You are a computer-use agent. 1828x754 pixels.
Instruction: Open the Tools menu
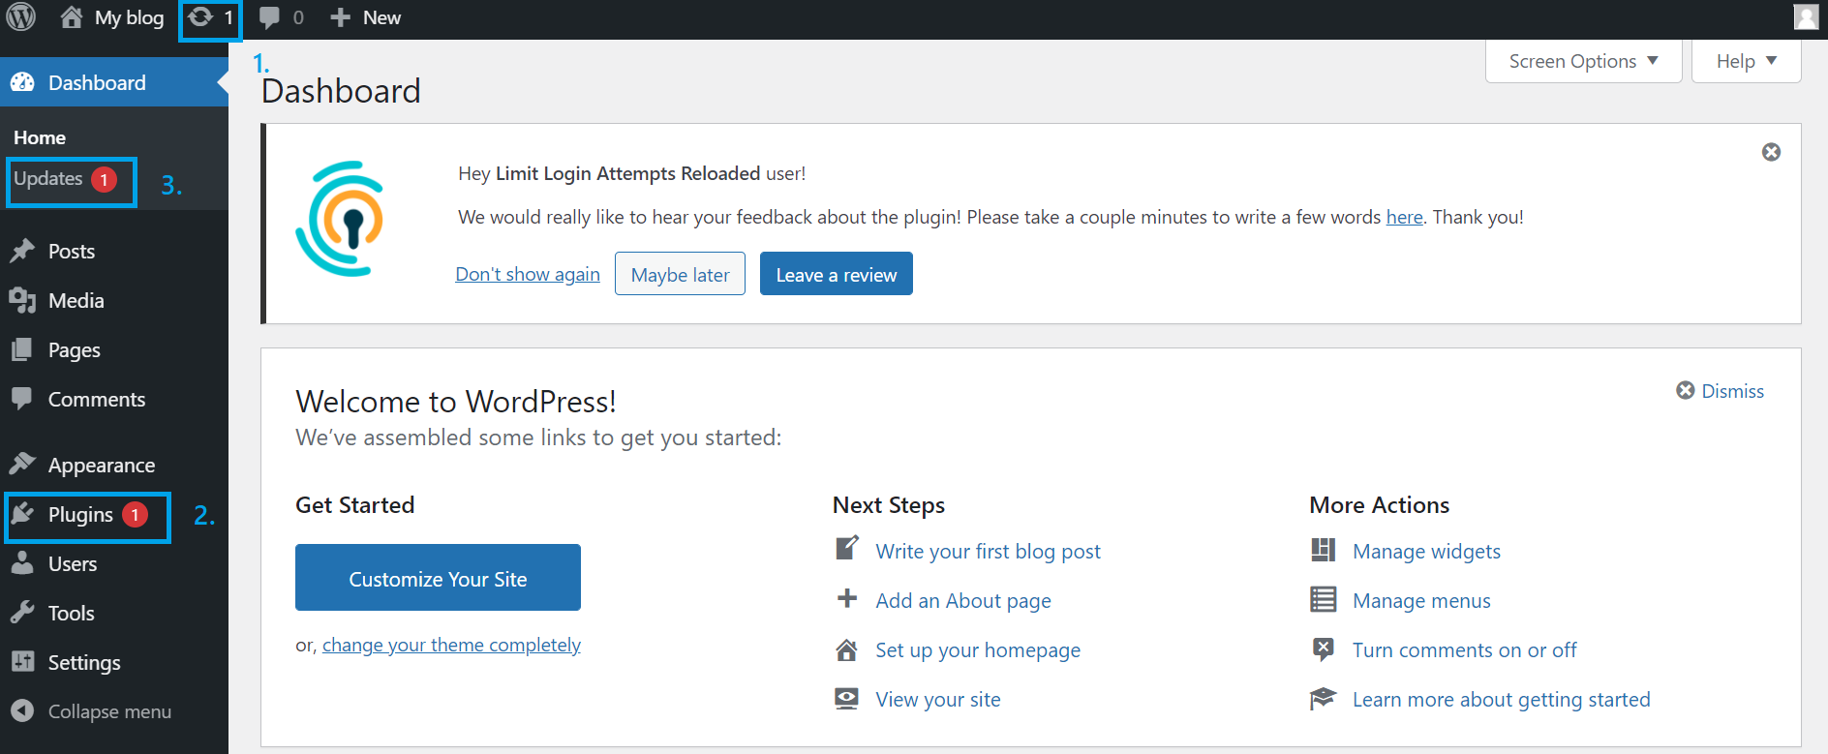[72, 614]
